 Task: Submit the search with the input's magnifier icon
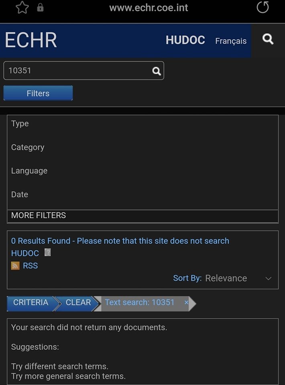157,71
